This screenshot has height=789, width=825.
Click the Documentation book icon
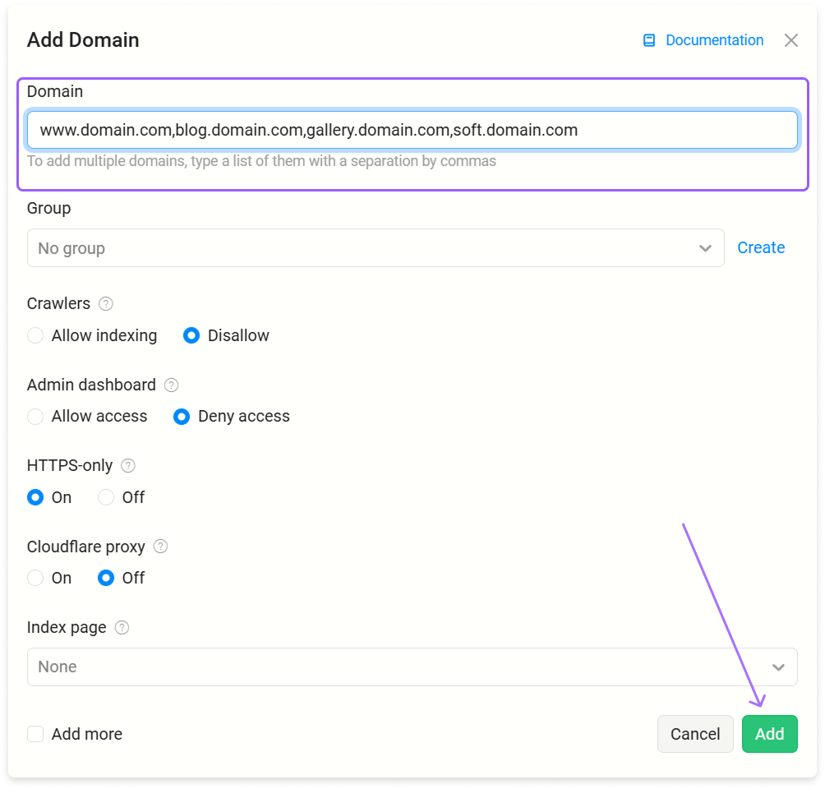click(648, 40)
